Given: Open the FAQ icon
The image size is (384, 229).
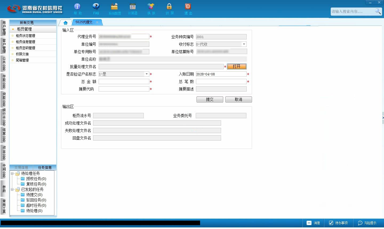Looking at the screenshot, I should tap(96, 9).
